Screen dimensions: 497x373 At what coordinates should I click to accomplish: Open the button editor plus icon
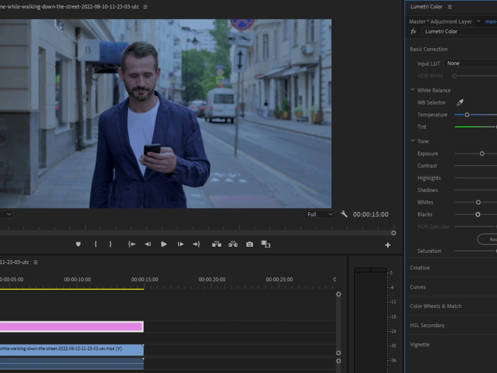tap(388, 245)
